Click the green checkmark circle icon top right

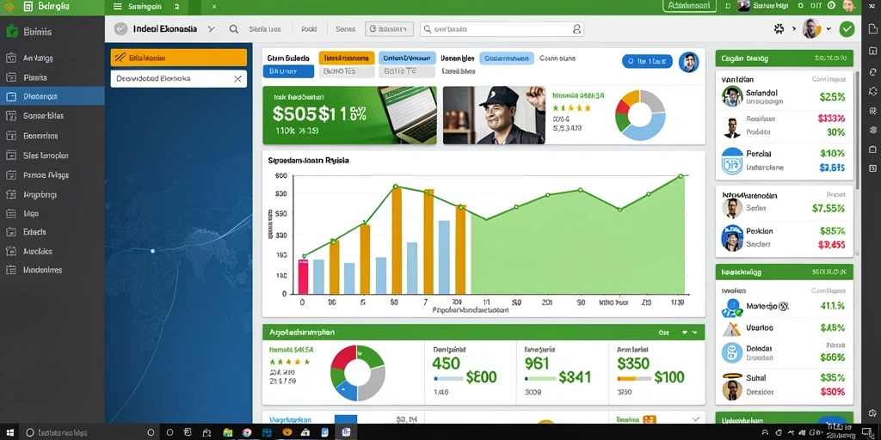pyautogui.click(x=847, y=29)
